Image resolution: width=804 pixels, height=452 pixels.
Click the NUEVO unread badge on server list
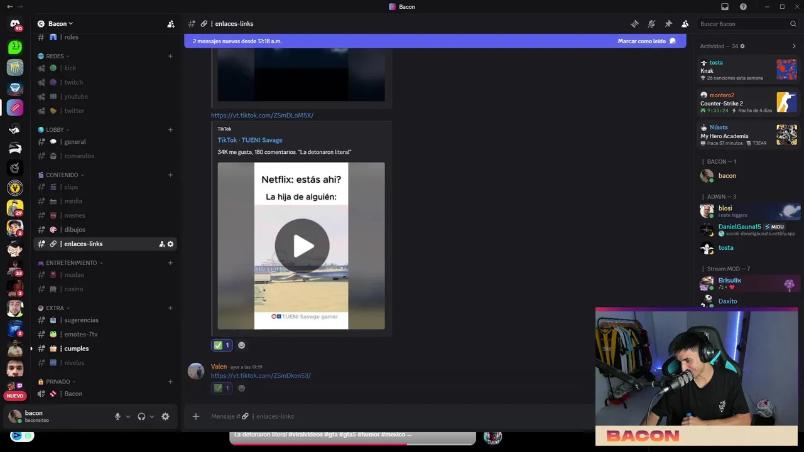coord(15,396)
